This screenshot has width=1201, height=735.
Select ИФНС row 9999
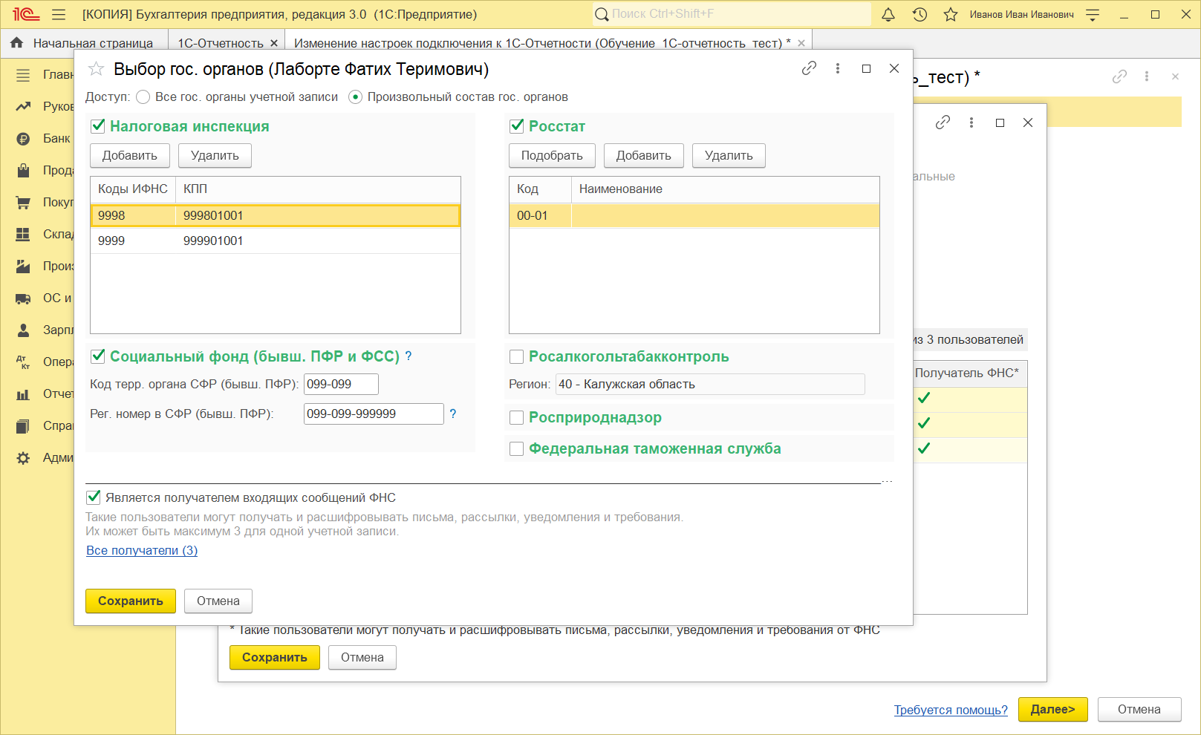pos(275,241)
